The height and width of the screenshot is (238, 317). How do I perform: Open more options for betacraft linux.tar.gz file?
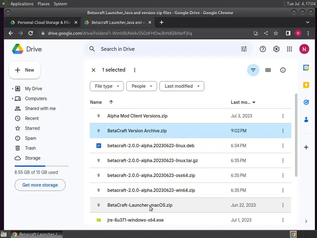click(x=283, y=161)
